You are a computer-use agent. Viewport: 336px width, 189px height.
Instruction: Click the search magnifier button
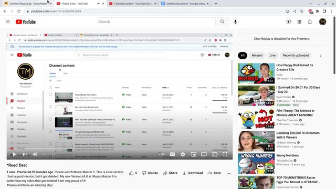[222, 22]
